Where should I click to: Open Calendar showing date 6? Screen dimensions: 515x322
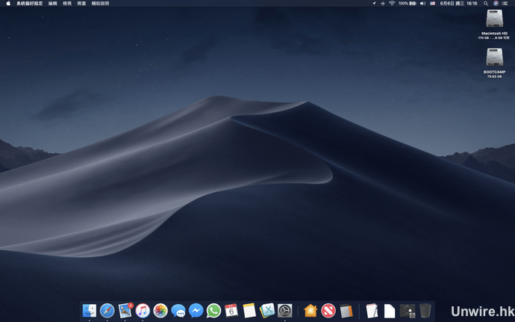point(231,311)
